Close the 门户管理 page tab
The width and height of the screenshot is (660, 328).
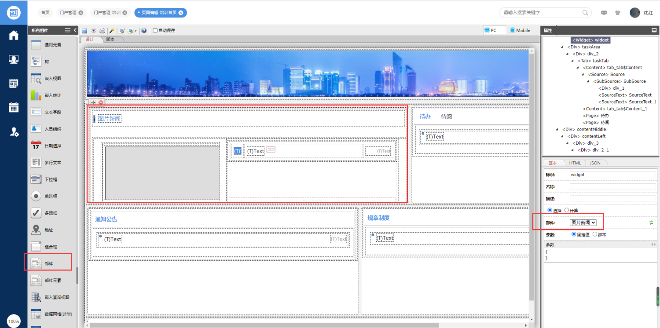(81, 13)
